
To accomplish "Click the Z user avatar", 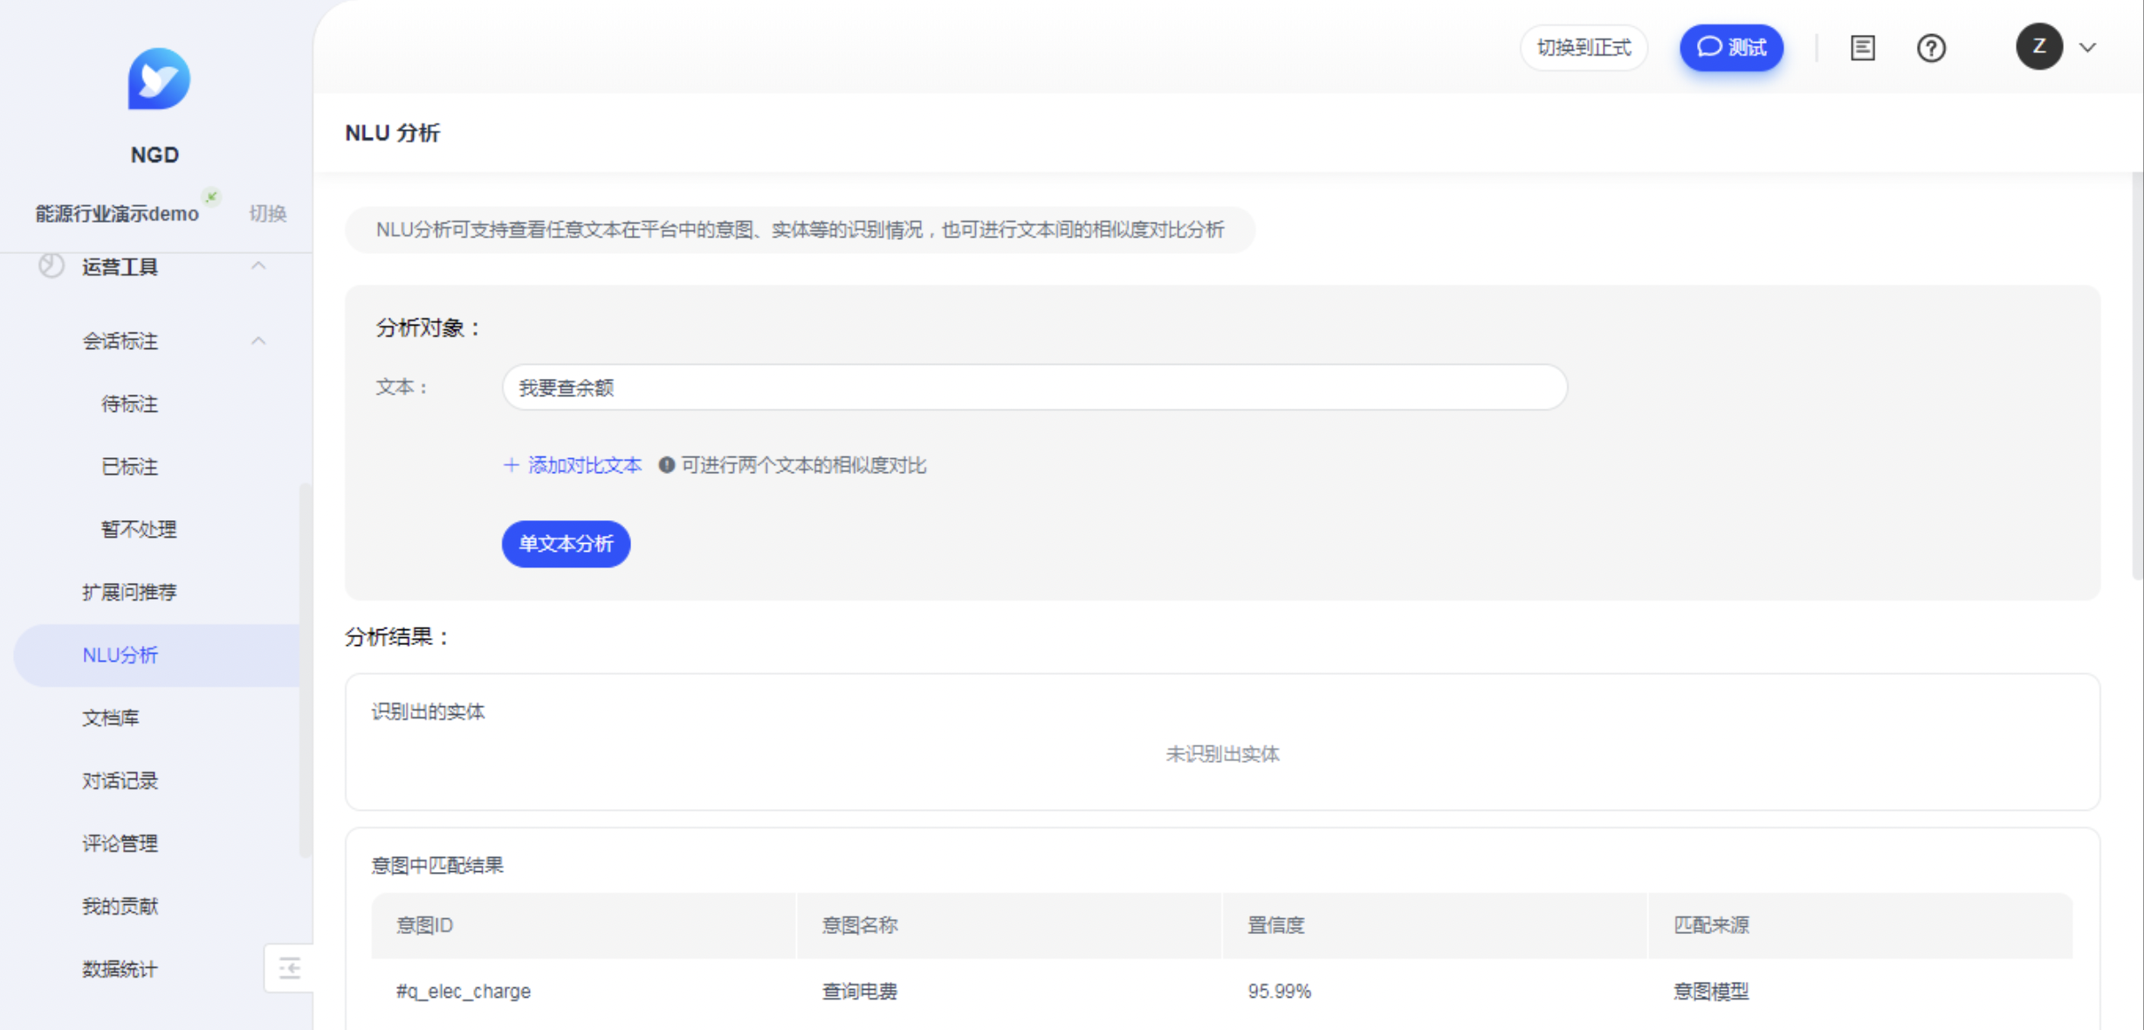I will click(x=2038, y=46).
